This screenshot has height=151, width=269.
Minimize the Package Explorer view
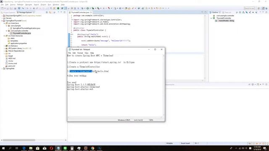point(61,12)
